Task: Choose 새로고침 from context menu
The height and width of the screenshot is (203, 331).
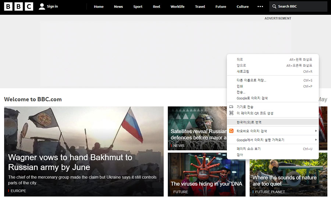Action: 273,71
